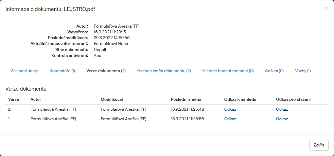Click the Autor column header

tap(35, 99)
